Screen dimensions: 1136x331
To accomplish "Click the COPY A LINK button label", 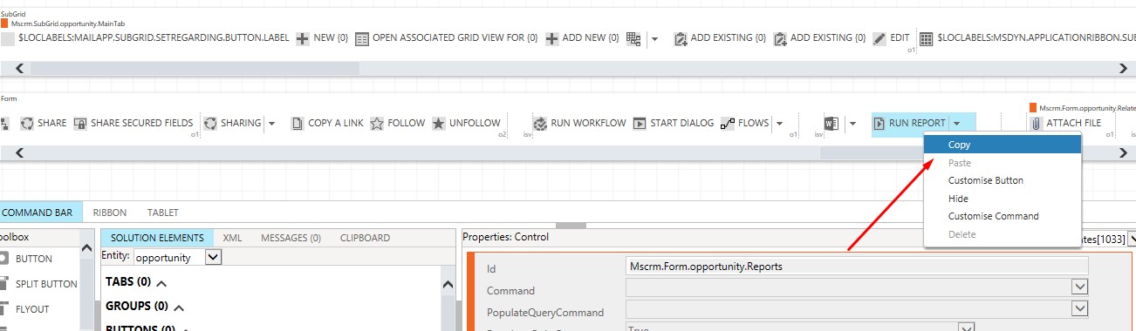I will (x=336, y=124).
